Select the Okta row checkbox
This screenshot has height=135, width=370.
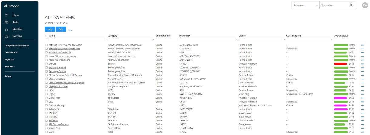pos(46,102)
